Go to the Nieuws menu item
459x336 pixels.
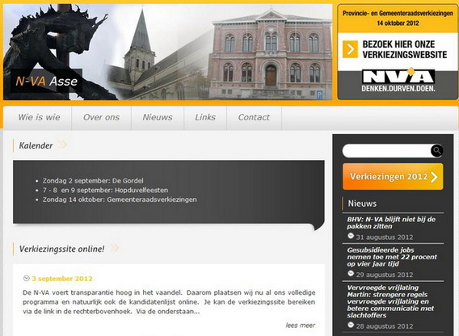[158, 117]
